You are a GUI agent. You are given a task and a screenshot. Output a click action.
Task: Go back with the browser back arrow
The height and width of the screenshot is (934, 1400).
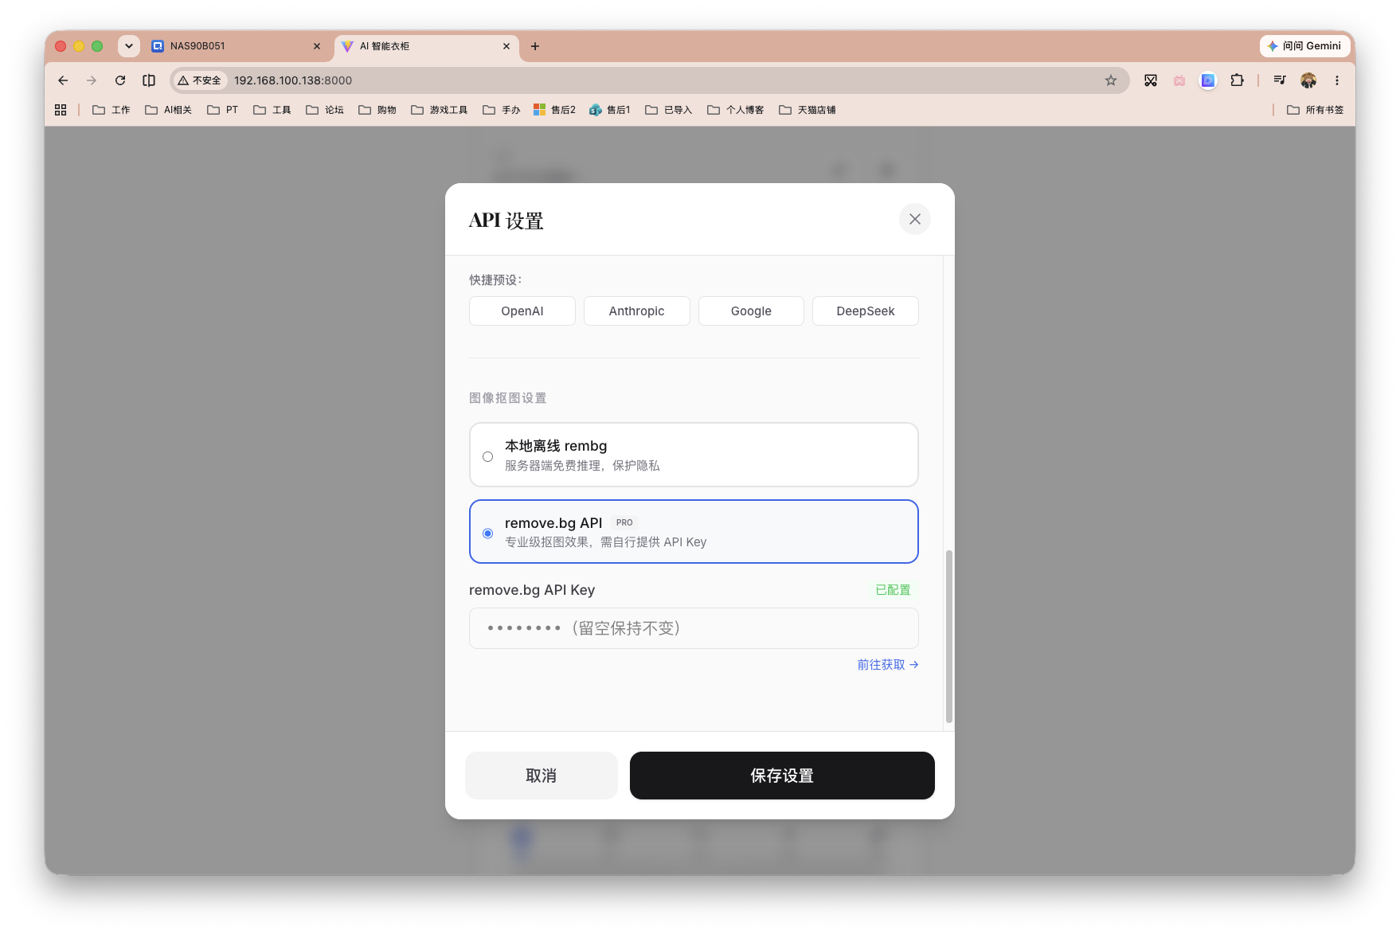point(63,80)
